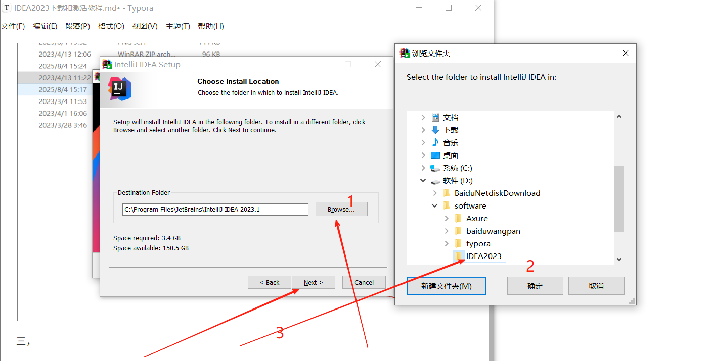The height and width of the screenshot is (361, 711).
Task: Open the 文件(F) menu in Typora
Action: click(x=13, y=26)
